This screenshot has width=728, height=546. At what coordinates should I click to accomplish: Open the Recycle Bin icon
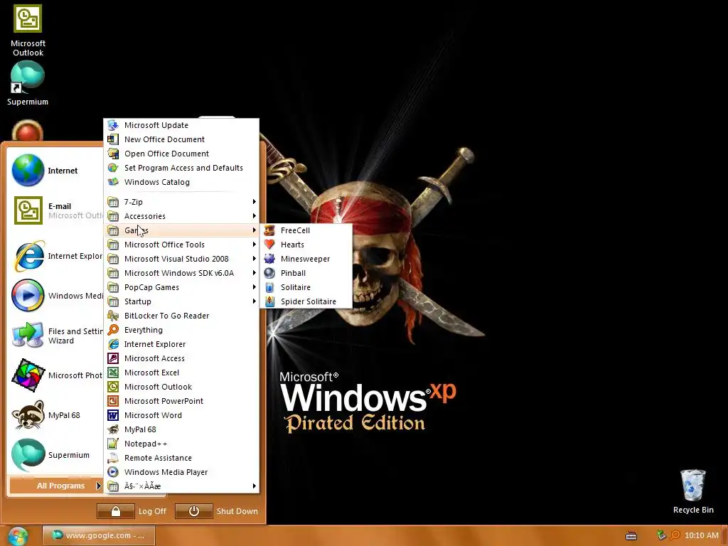coord(692,485)
